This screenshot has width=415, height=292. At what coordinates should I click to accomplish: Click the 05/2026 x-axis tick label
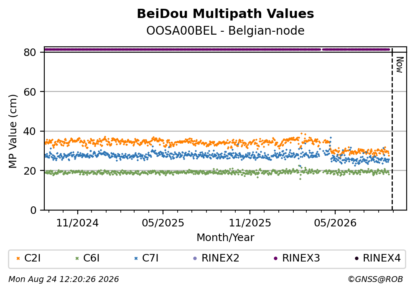(335, 223)
